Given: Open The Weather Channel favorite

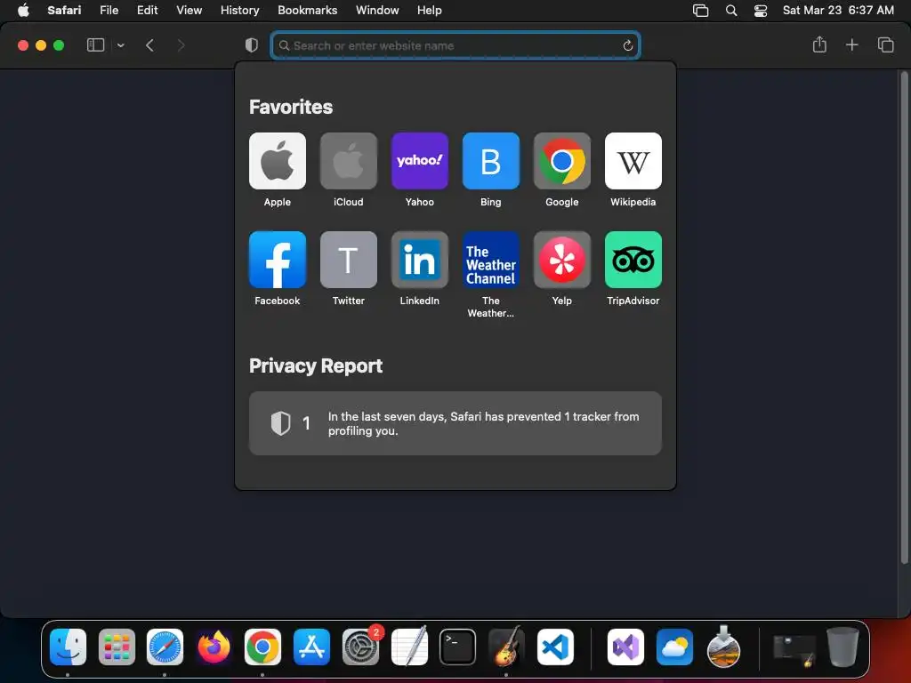Looking at the screenshot, I should click(491, 260).
